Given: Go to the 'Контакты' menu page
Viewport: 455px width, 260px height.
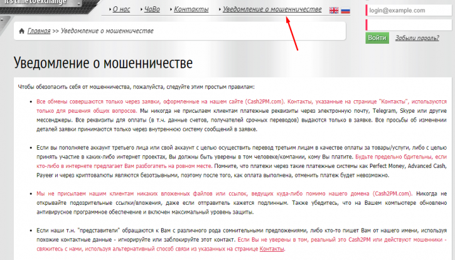Looking at the screenshot, I should coord(191,9).
